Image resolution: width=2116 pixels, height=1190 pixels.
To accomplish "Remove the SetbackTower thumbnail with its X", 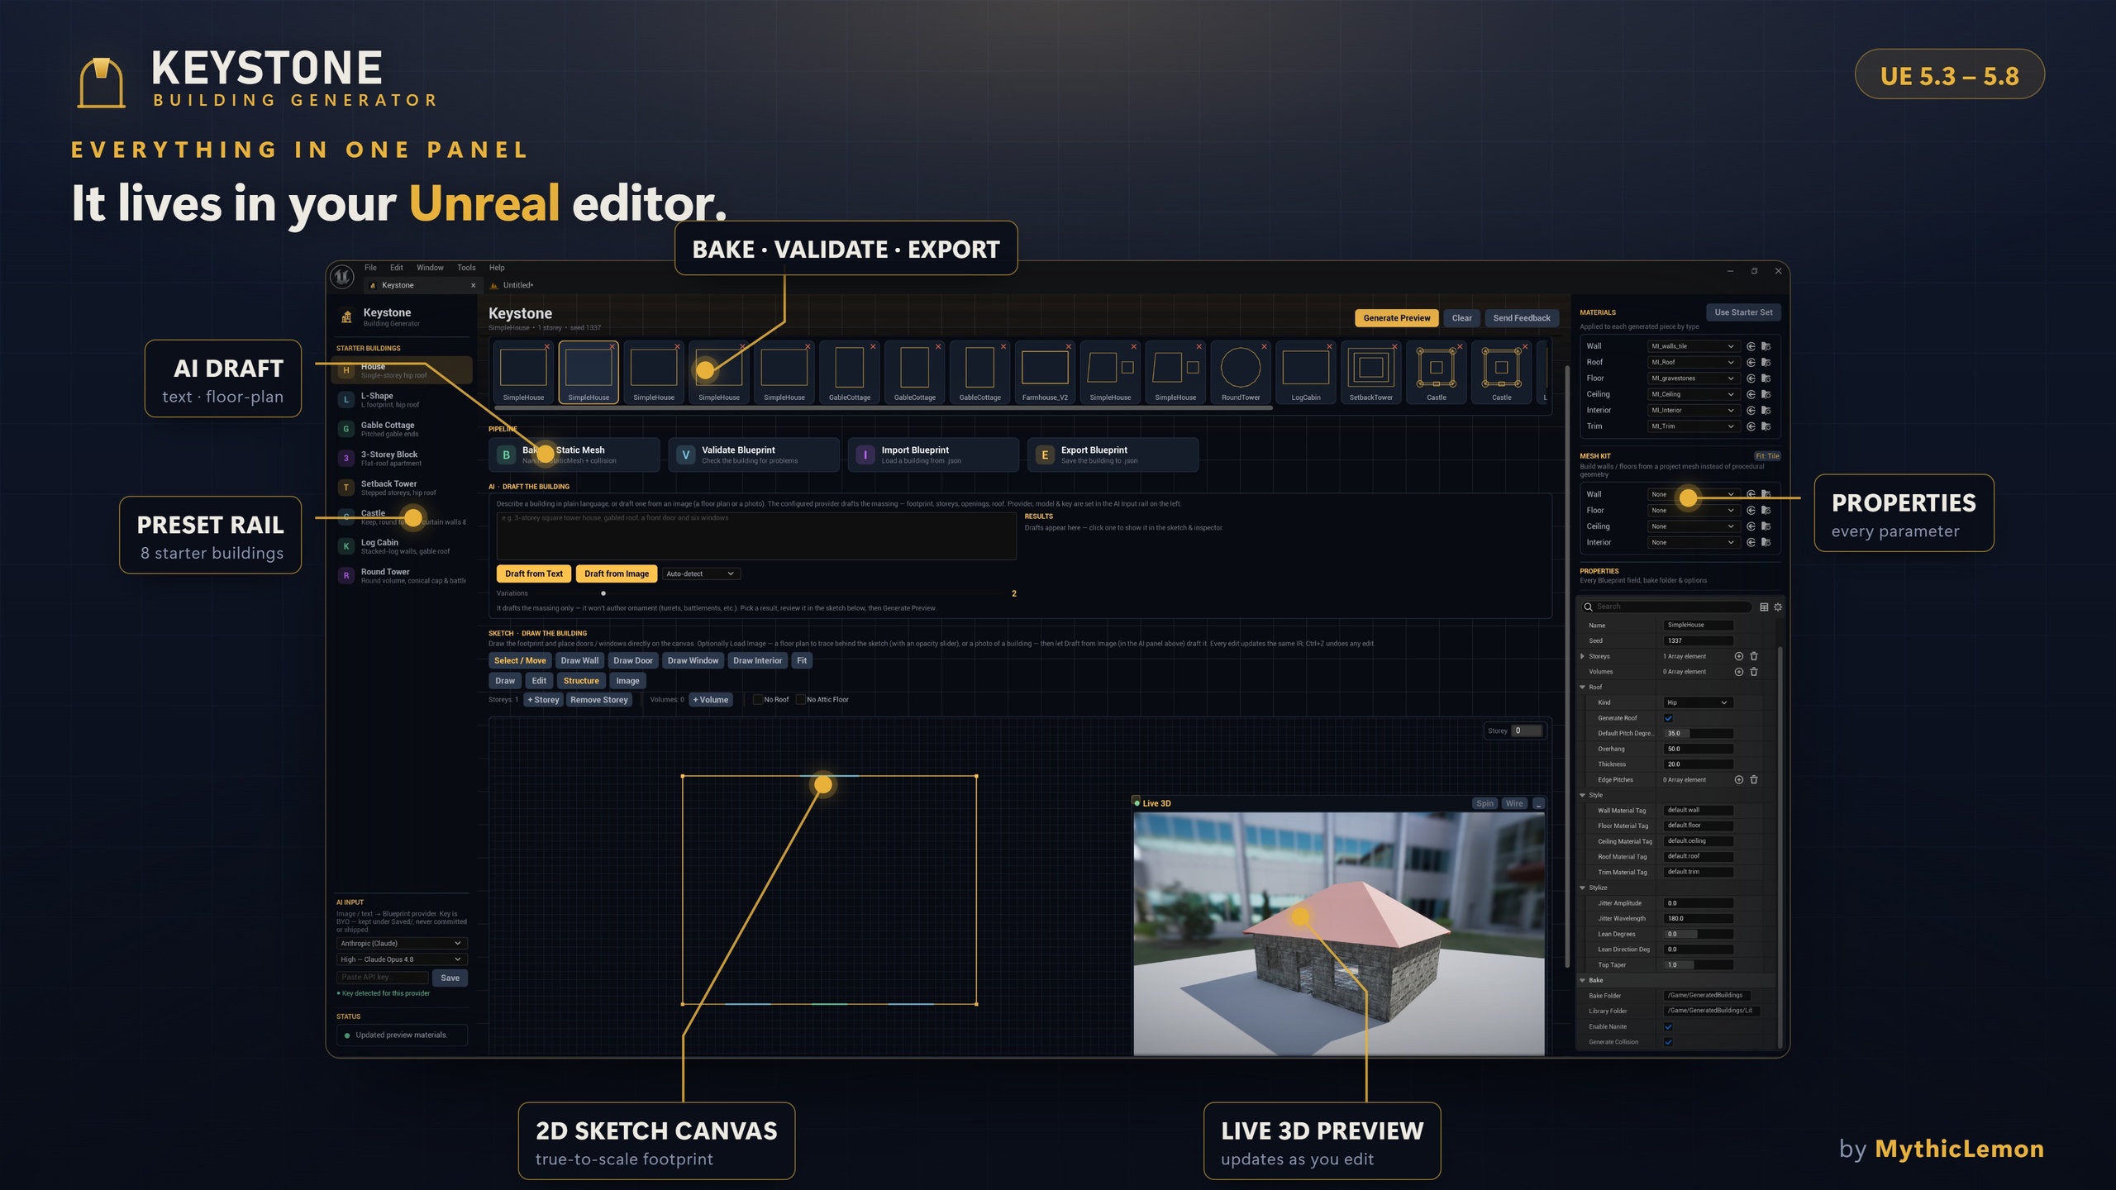I will (x=1394, y=347).
